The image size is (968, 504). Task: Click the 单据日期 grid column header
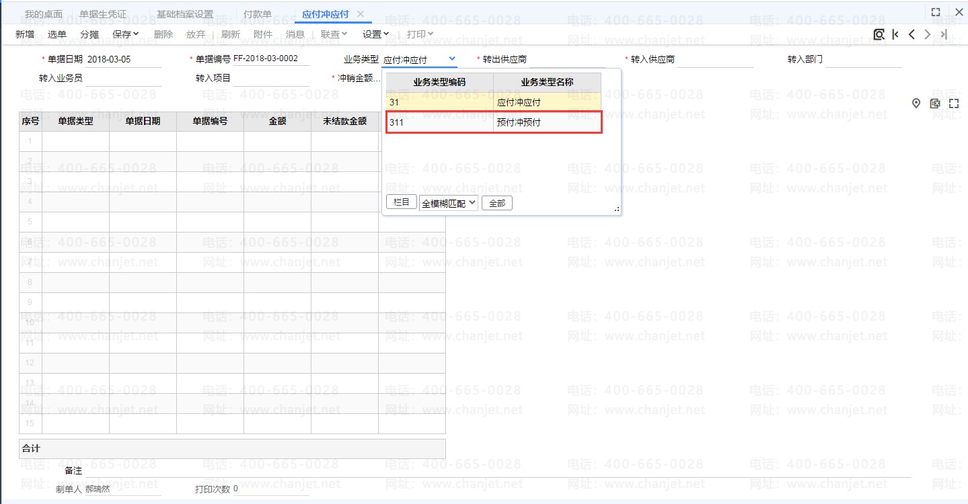tap(143, 122)
